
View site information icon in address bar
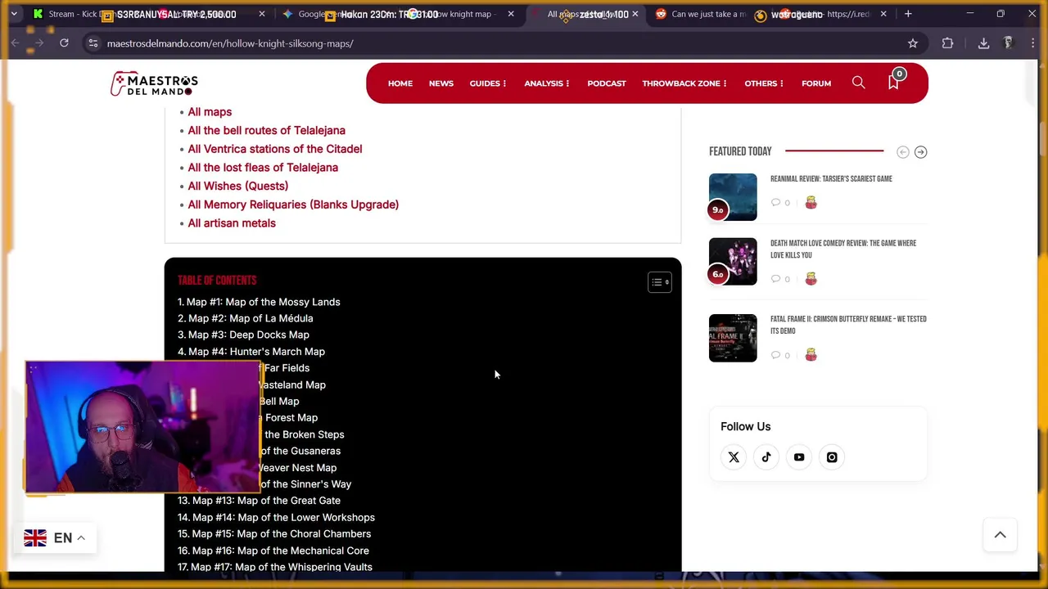pos(93,43)
